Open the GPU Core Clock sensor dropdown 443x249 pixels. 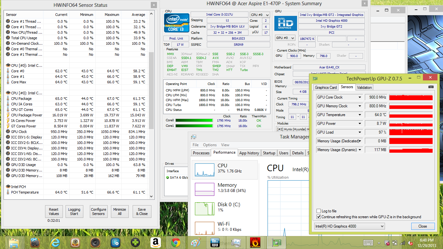pyautogui.click(x=359, y=97)
